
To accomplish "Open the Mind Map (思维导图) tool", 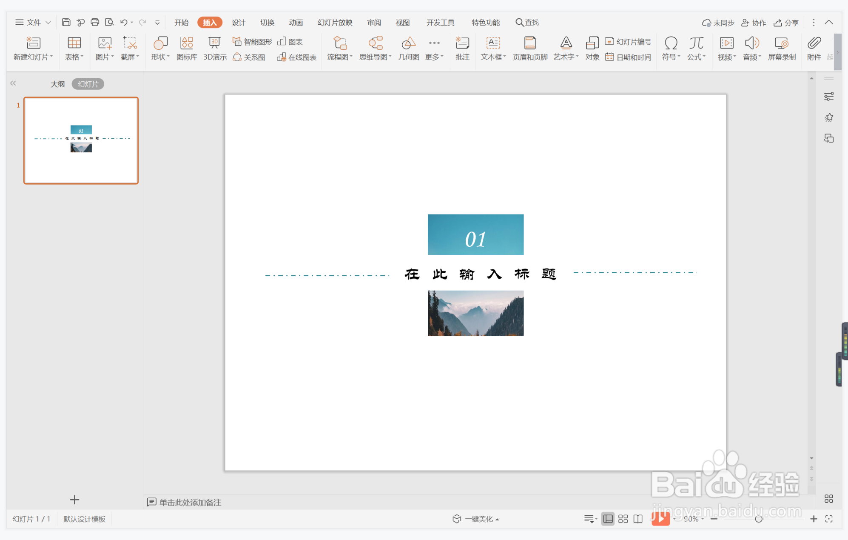I will click(x=375, y=49).
